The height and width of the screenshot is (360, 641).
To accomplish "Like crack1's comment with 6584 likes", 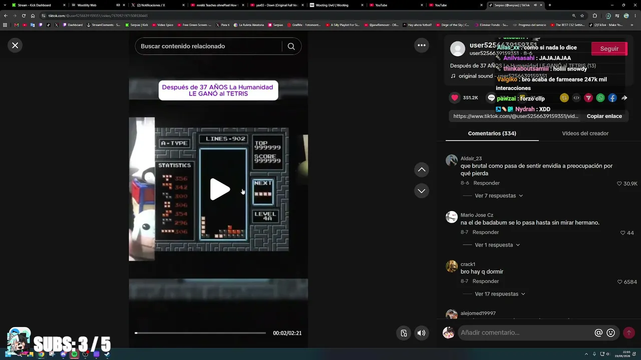I will pos(620,281).
